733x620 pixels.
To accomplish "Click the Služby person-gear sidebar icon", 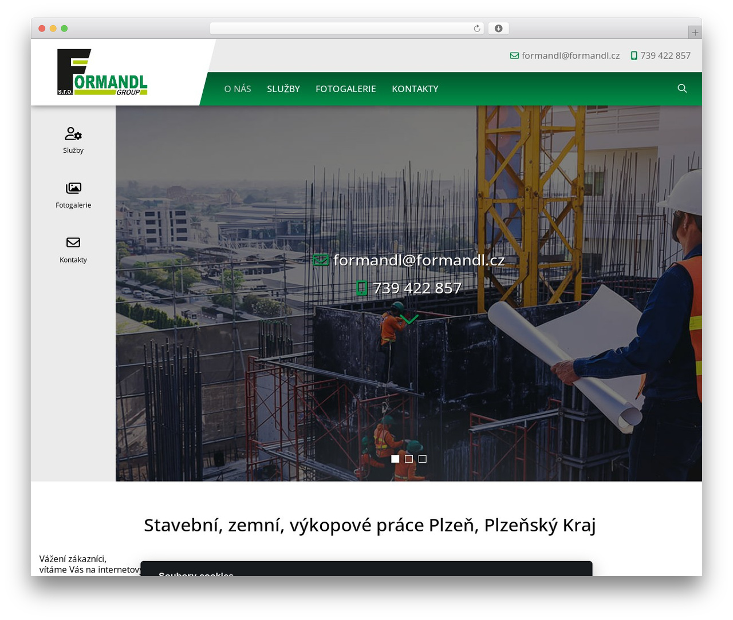I will click(73, 133).
